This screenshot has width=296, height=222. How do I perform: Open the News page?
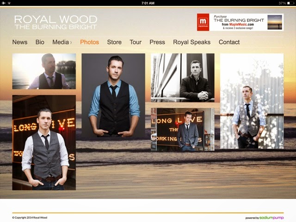tap(20, 42)
